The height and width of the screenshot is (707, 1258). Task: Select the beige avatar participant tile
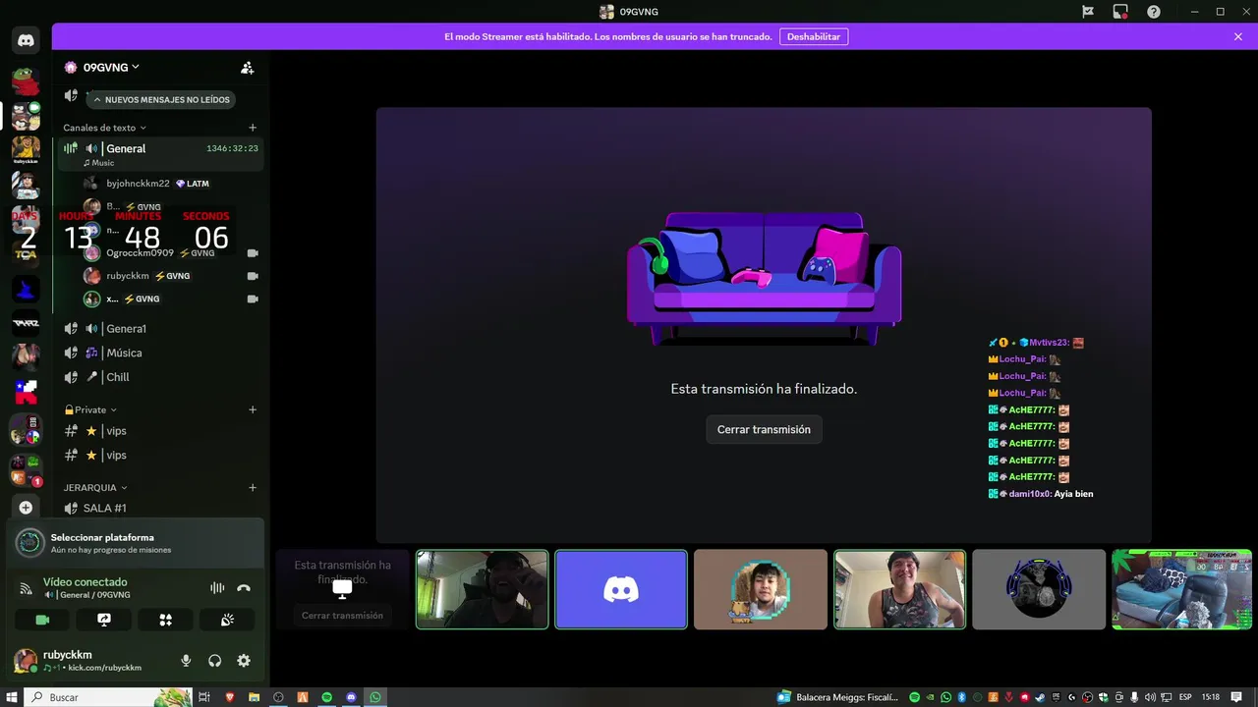[761, 589]
